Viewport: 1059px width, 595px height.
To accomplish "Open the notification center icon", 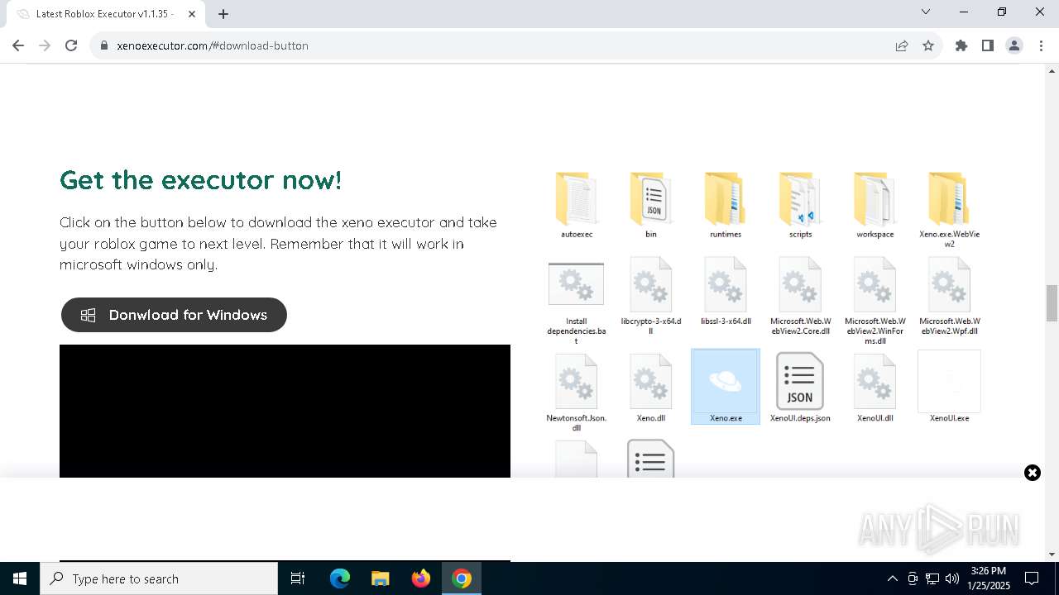I will (1032, 578).
